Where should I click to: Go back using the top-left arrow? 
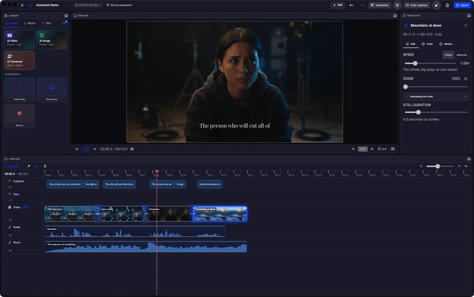pyautogui.click(x=23, y=5)
